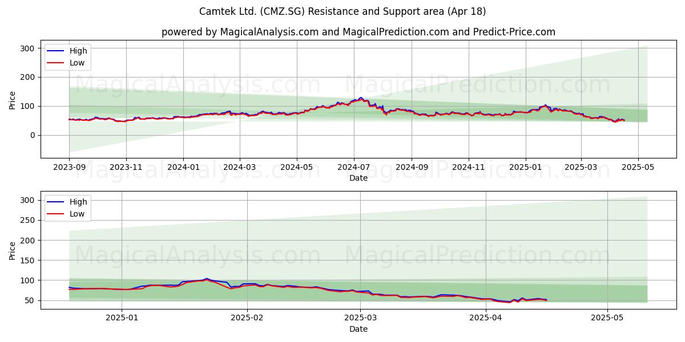
Task: Click the '300' price tick in upper chart
Action: 29,48
